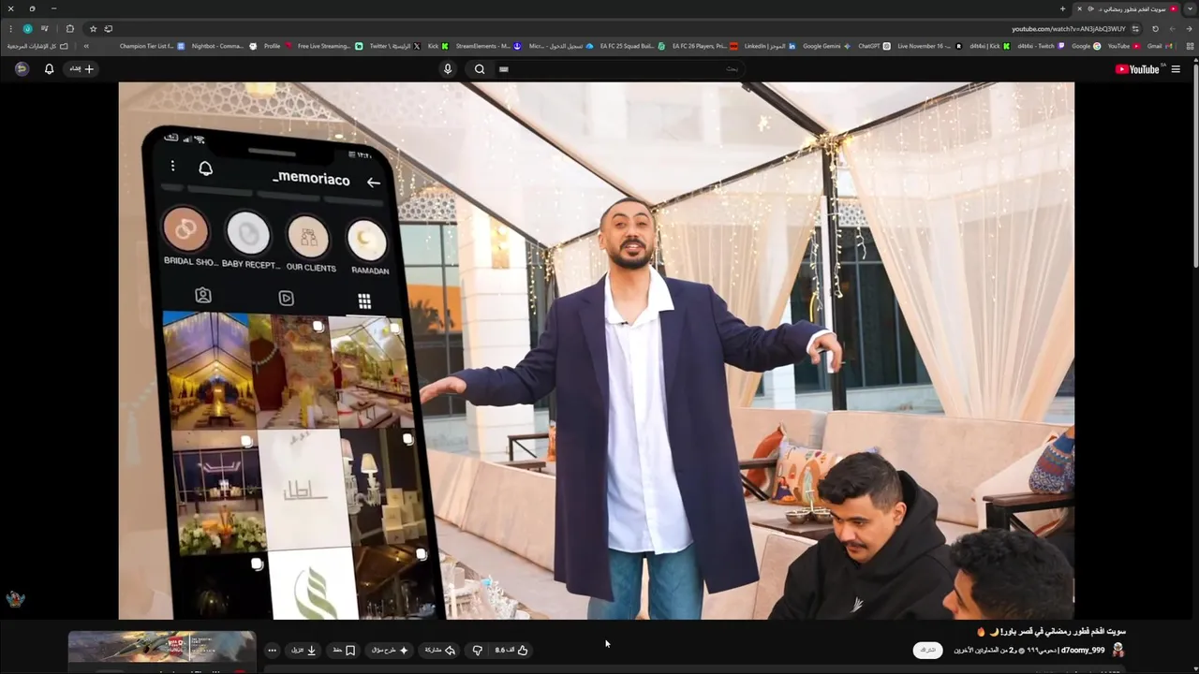Open YouTube notifications bell
Image resolution: width=1199 pixels, height=674 pixels.
(49, 69)
